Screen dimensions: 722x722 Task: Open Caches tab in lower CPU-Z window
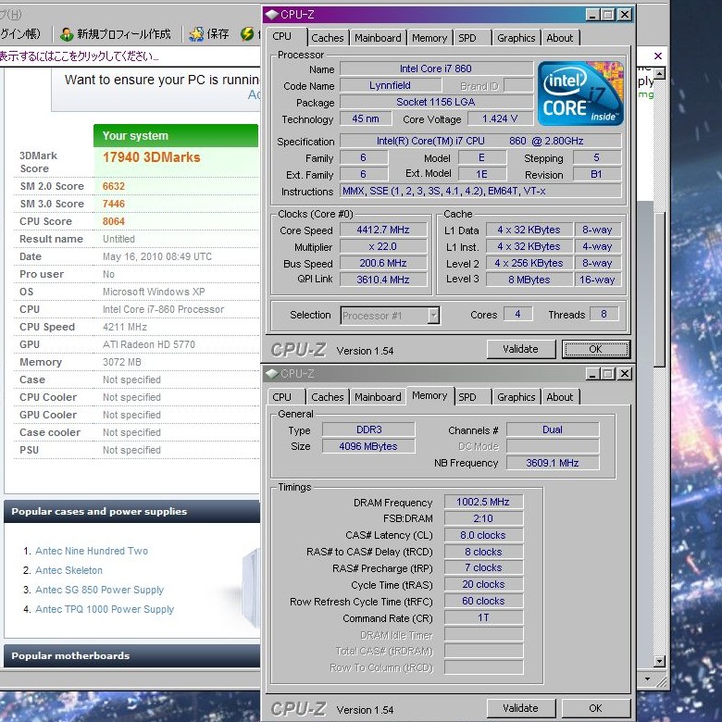[x=328, y=397]
